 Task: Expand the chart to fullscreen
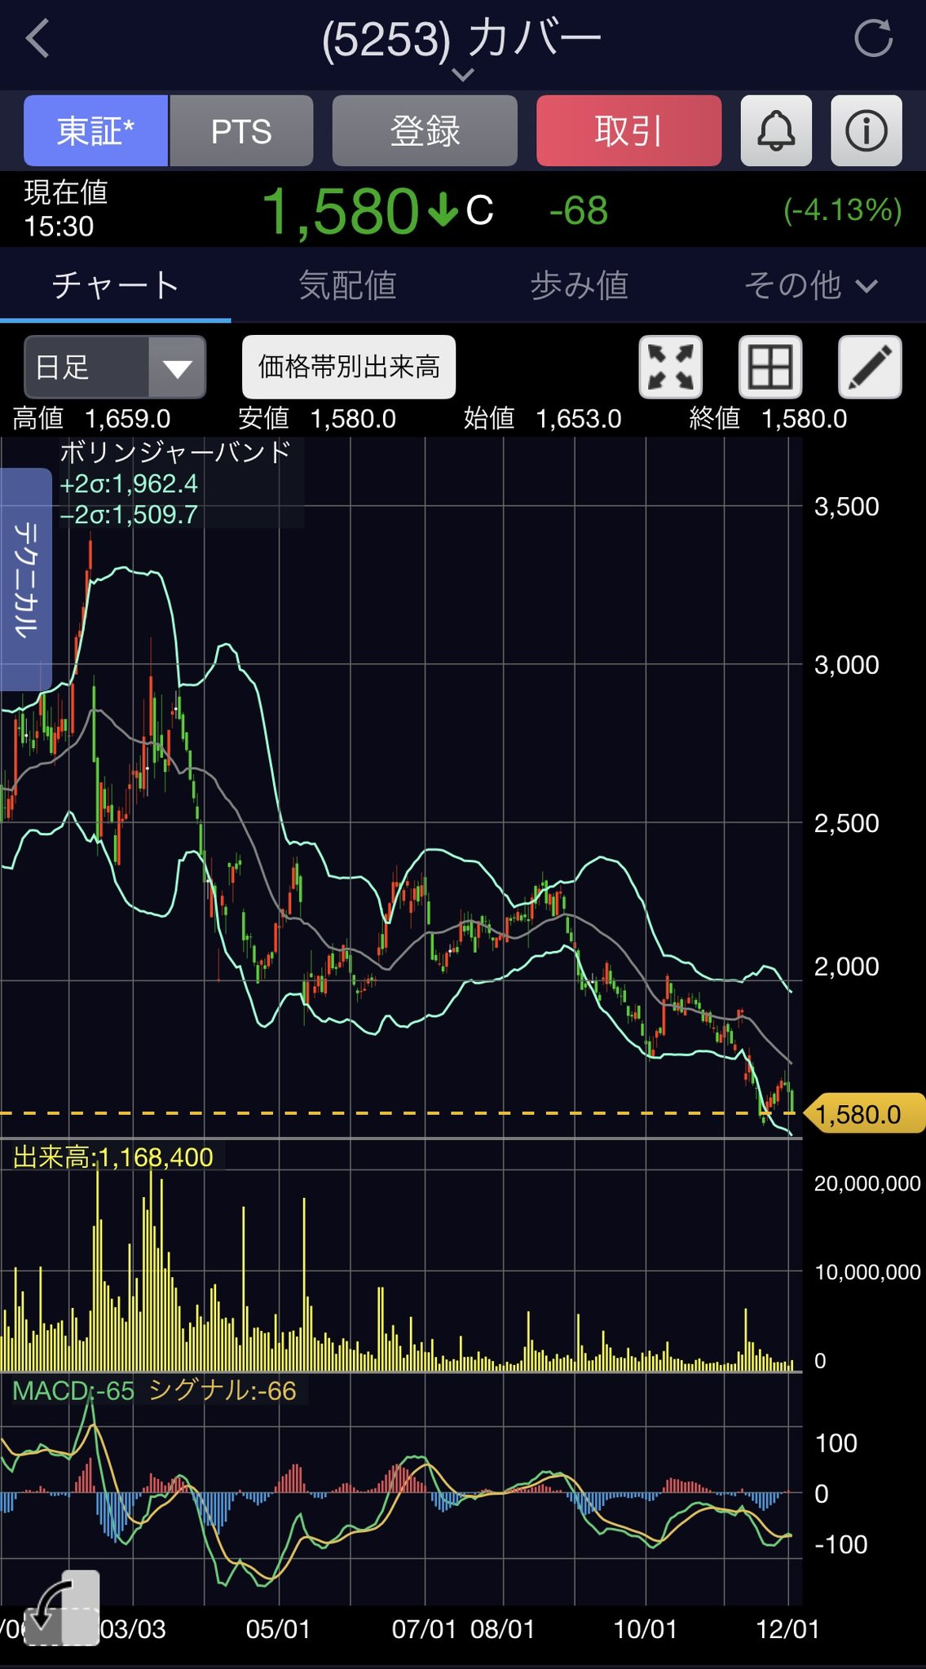pos(670,367)
